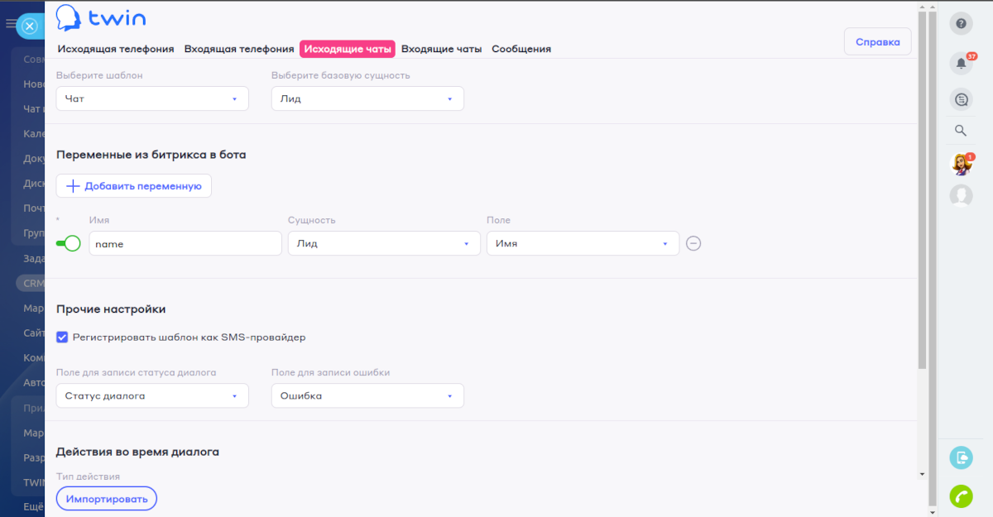
Task: Open the template dropdown showing Чат
Action: [x=152, y=98]
